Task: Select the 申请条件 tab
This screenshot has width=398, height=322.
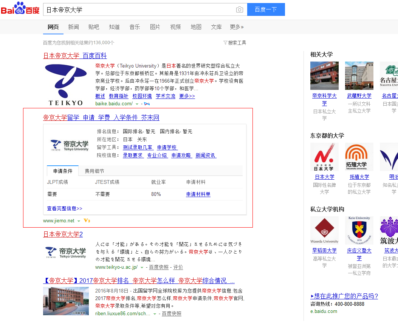Action: (x=63, y=171)
